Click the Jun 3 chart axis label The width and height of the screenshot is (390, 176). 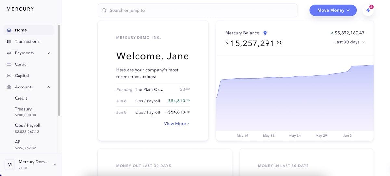[347, 135]
